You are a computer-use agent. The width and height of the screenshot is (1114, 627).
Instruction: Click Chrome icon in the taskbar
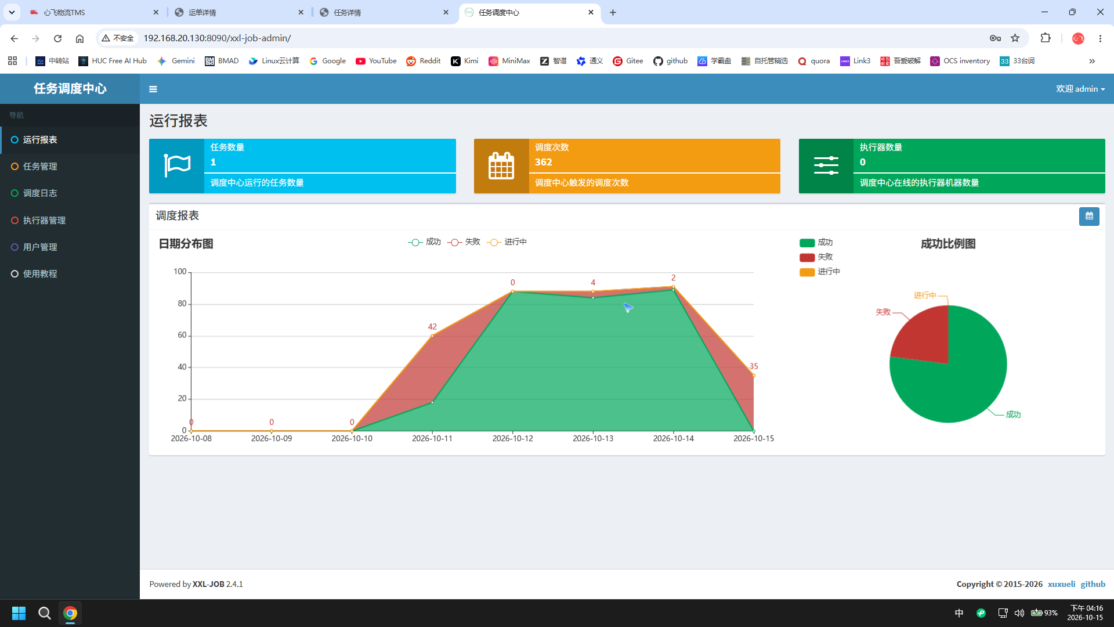point(70,613)
